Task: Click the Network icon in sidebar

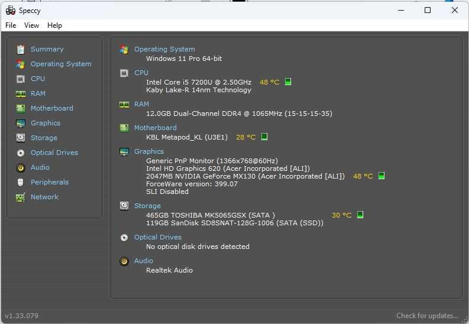Action: pos(20,197)
